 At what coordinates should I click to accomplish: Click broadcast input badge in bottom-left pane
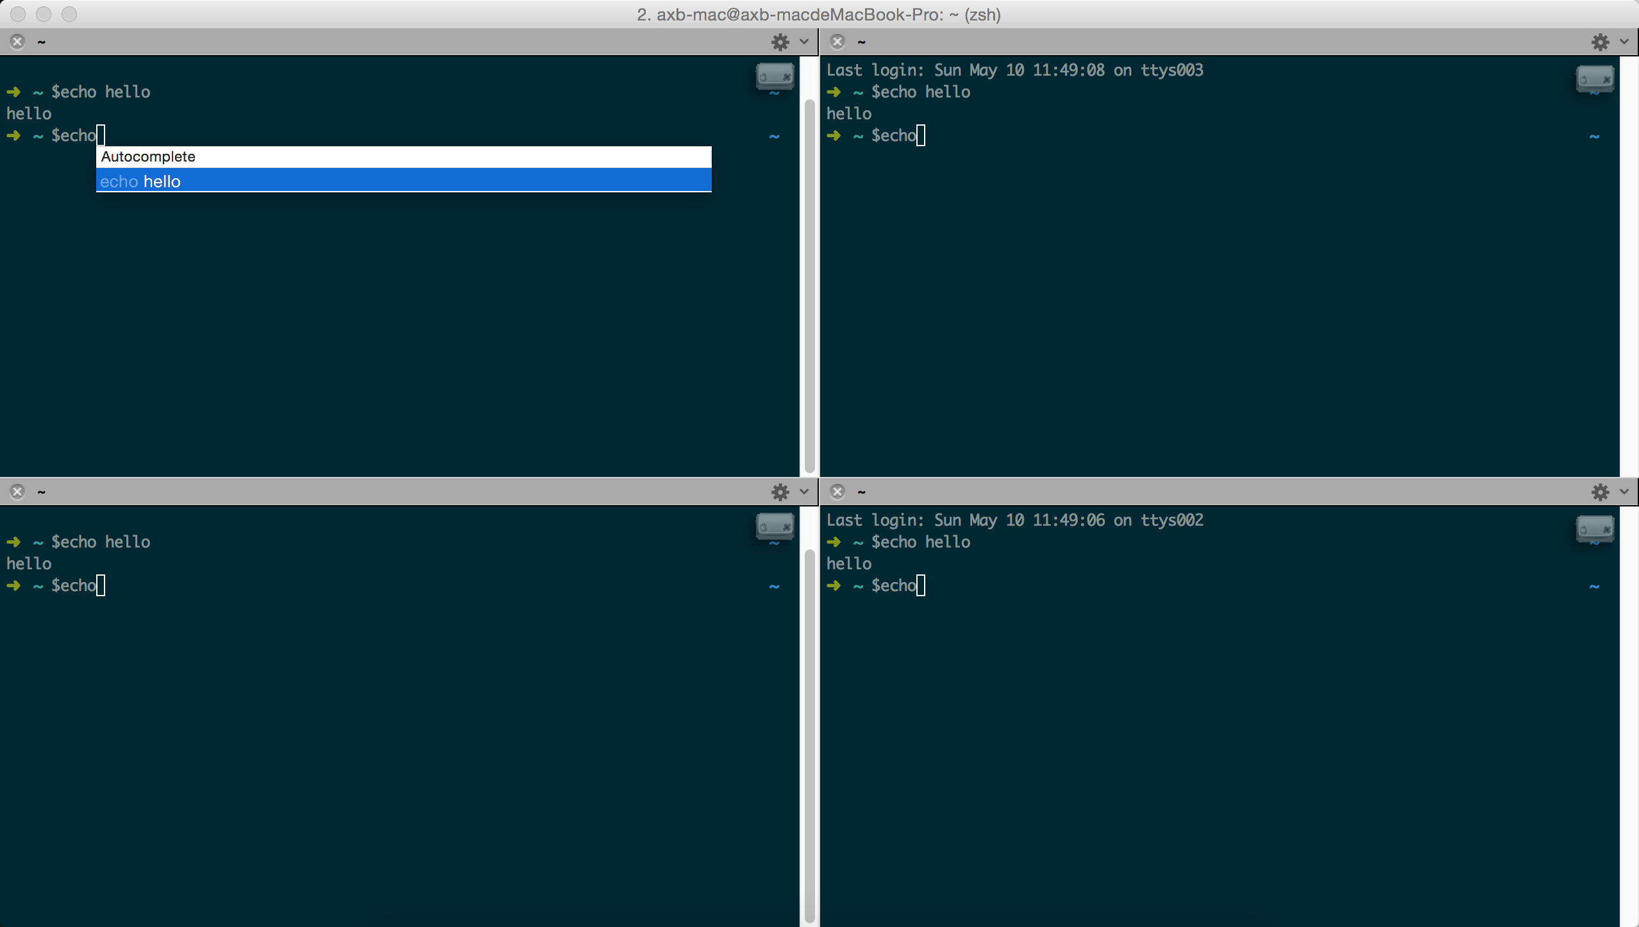(775, 527)
